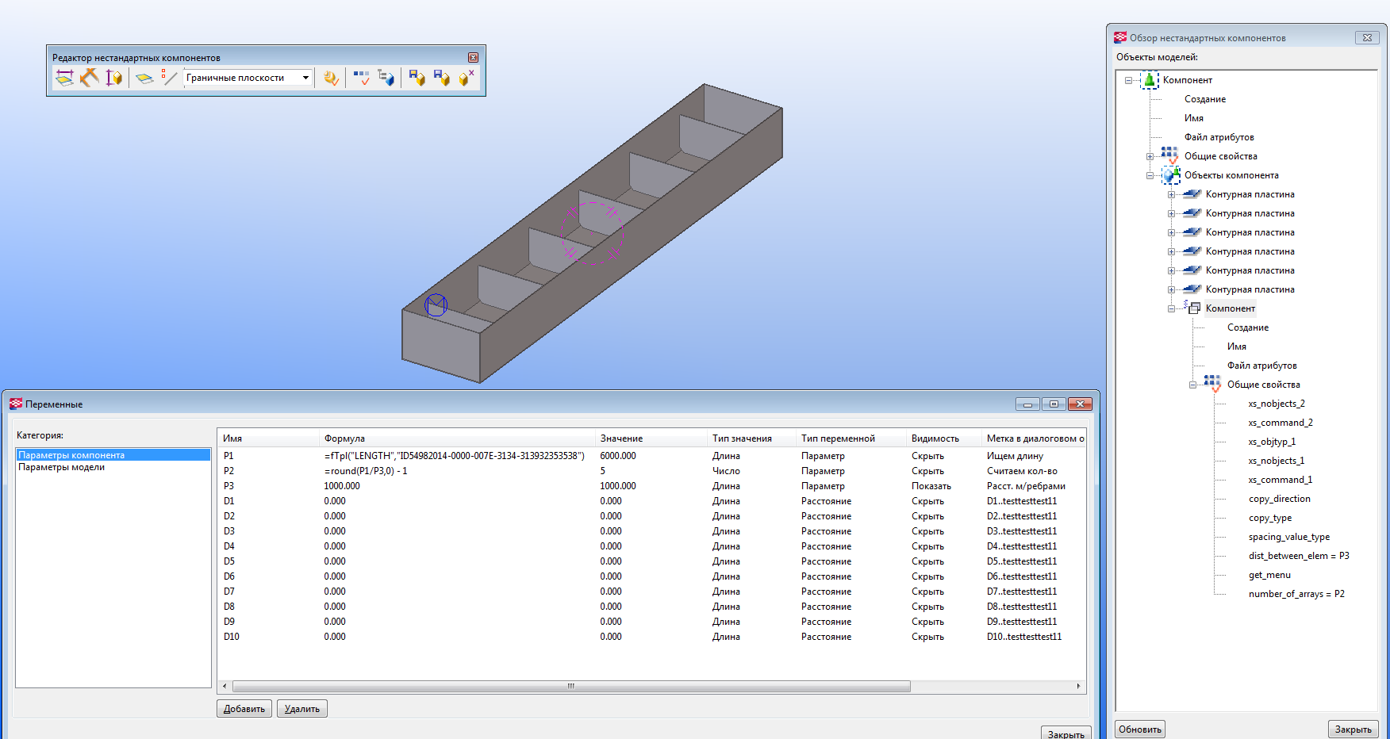
Task: Expand the collapsed Общие свойства tree node
Action: coord(1150,156)
